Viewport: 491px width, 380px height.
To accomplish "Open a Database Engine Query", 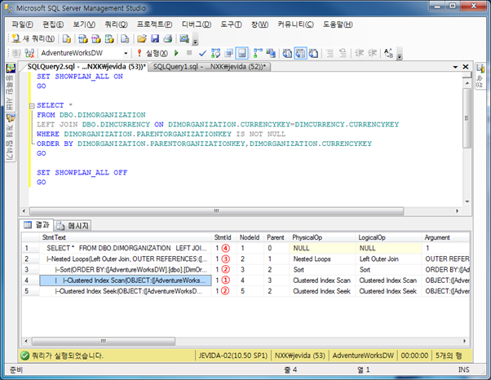I will [x=66, y=38].
